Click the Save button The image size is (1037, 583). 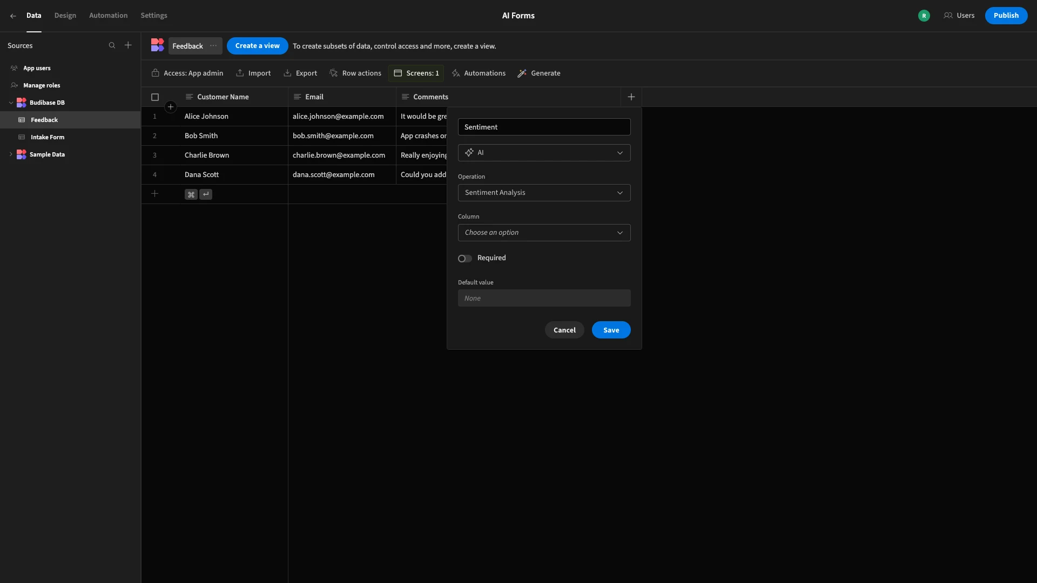coord(611,330)
